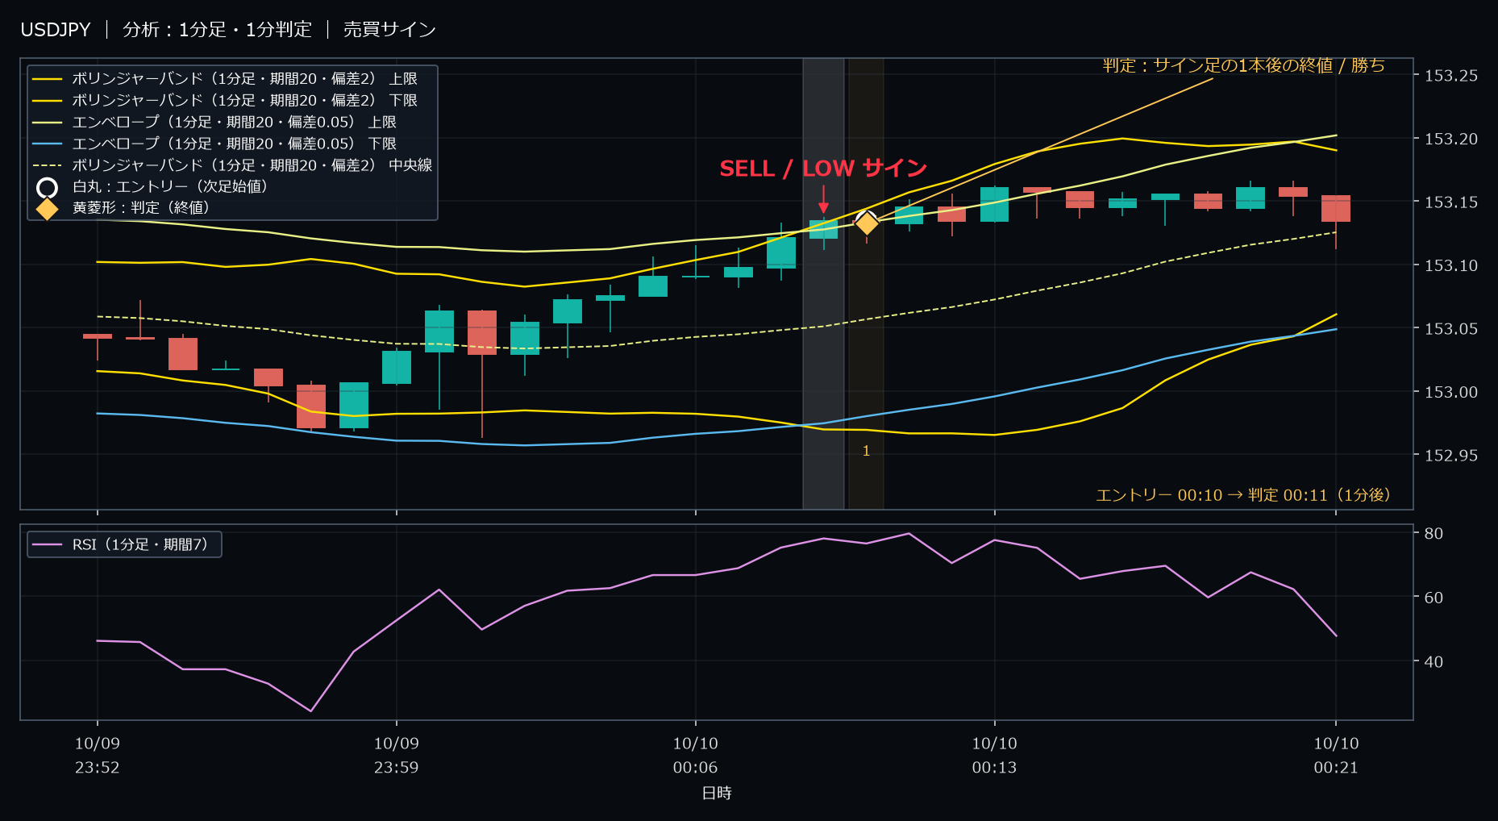The width and height of the screenshot is (1498, 821).
Task: Click the 153.05 price axis label
Action: pos(1451,329)
